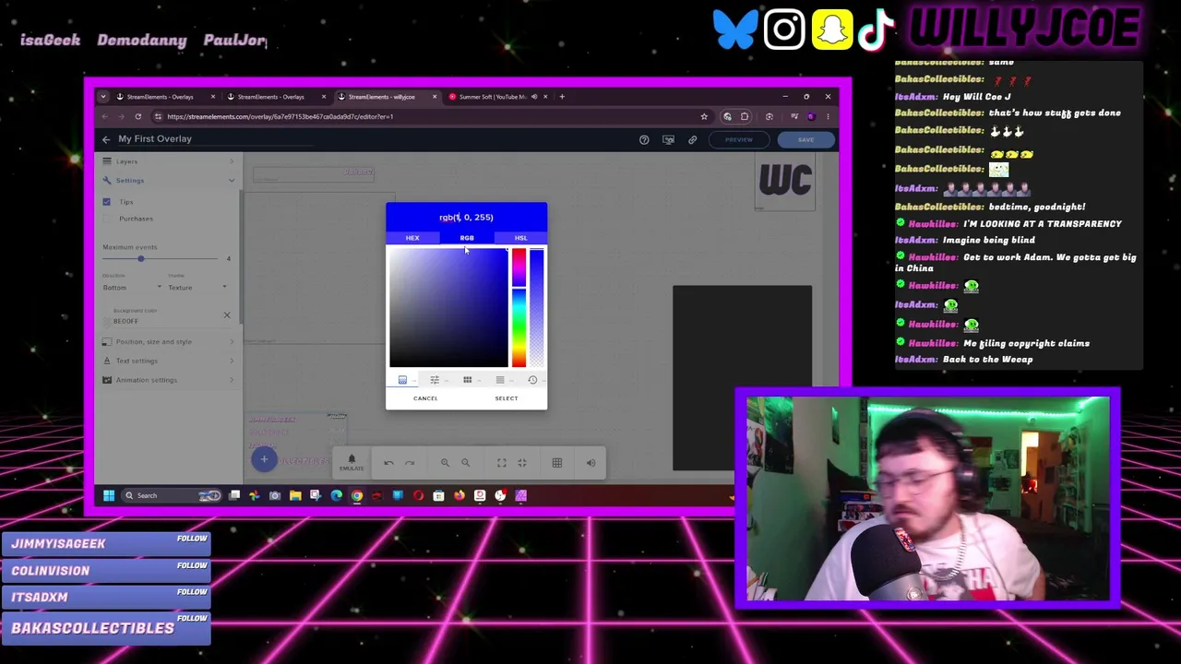The width and height of the screenshot is (1181, 664).
Task: Expand Position, size and style
Action: (x=169, y=341)
